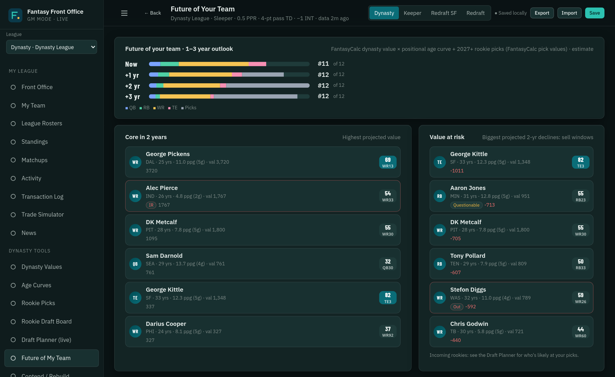Open the Standings page
This screenshot has width=615, height=377.
tap(52, 142)
